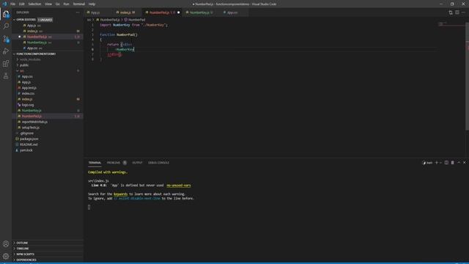Open the Selection menu
The width and height of the screenshot is (469, 264).
click(34, 4)
